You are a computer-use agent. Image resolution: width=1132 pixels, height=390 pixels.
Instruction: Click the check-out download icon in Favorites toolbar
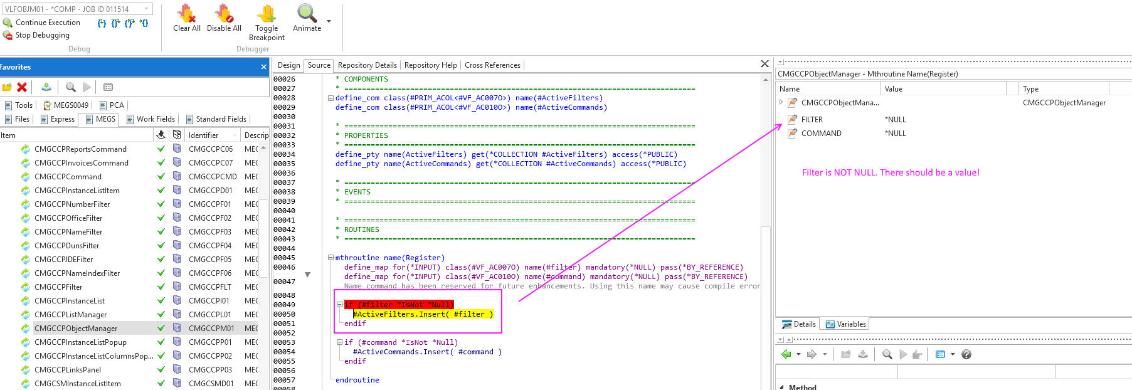tap(46, 87)
